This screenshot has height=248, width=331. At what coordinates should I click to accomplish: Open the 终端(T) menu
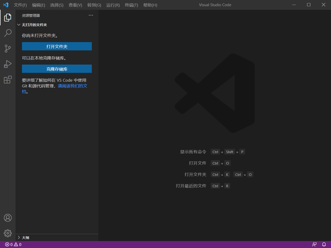tap(131, 5)
